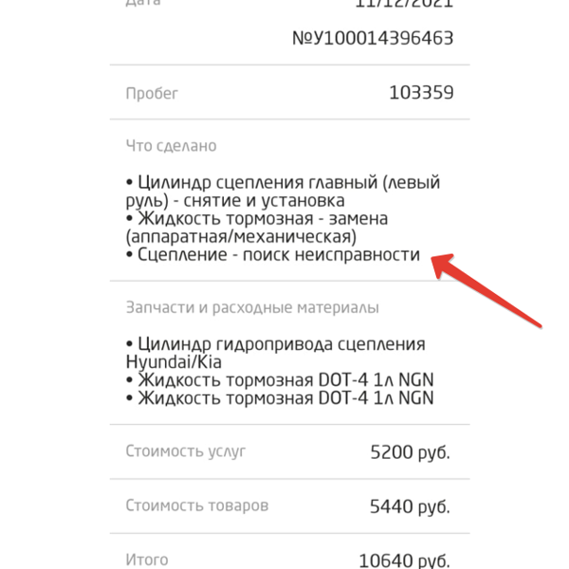This screenshot has width=569, height=569.
Task: Select the goods cost 5440 руб.
Action: click(410, 506)
